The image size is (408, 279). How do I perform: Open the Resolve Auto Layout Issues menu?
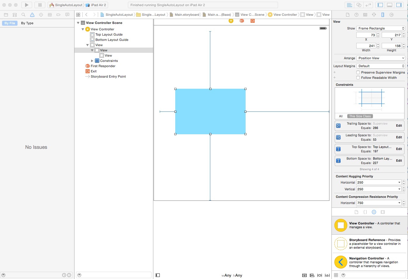(327, 275)
